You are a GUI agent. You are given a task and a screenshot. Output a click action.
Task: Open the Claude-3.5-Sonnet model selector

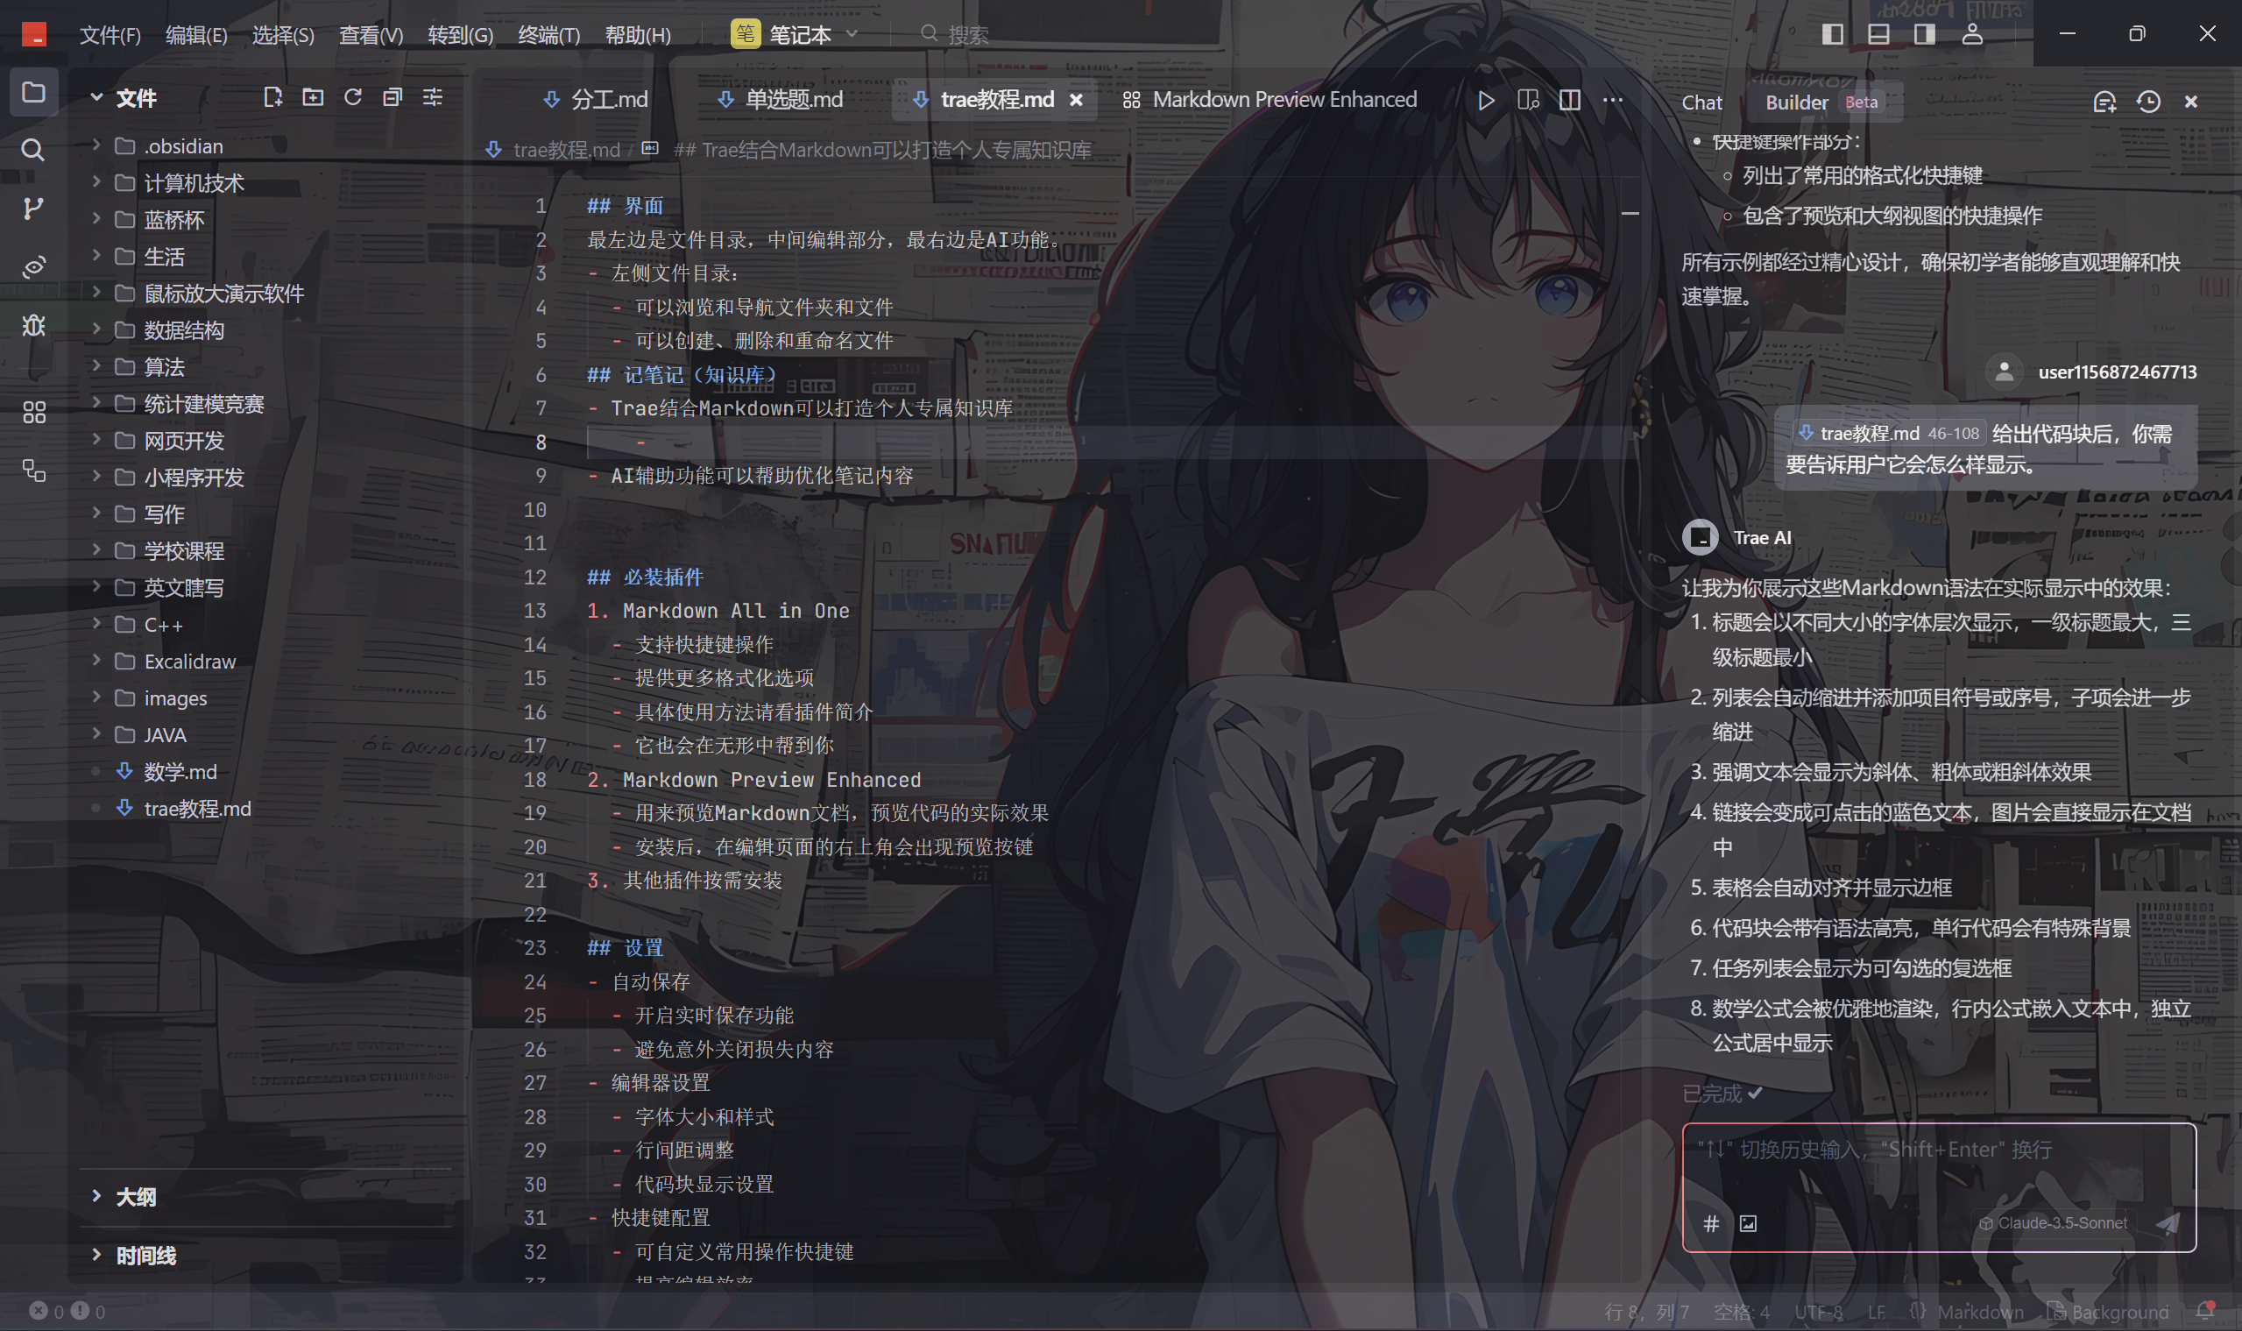(2054, 1223)
